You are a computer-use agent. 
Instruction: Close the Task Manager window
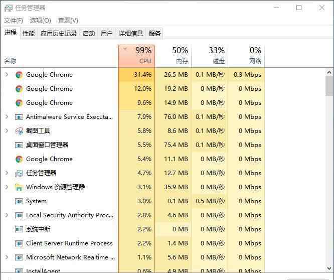321,8
